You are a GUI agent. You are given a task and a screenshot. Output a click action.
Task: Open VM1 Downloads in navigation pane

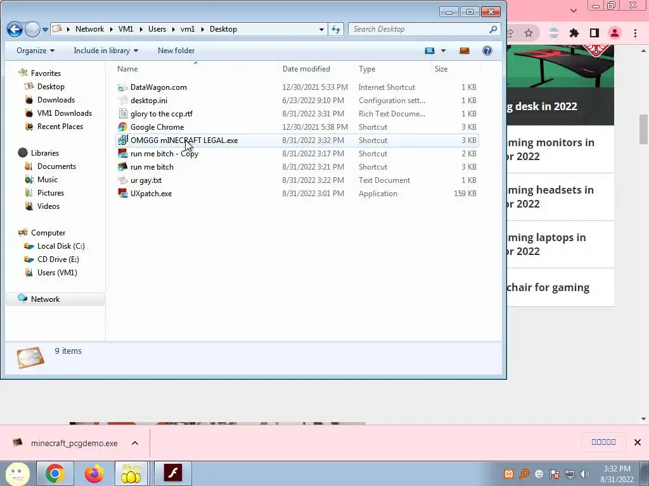click(x=65, y=113)
